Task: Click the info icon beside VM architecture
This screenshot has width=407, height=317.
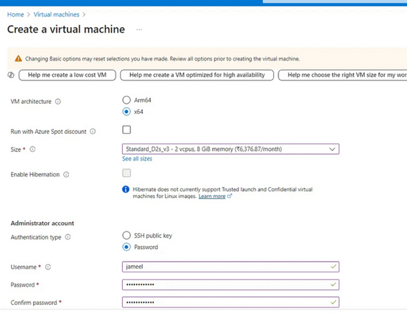Action: (x=58, y=102)
